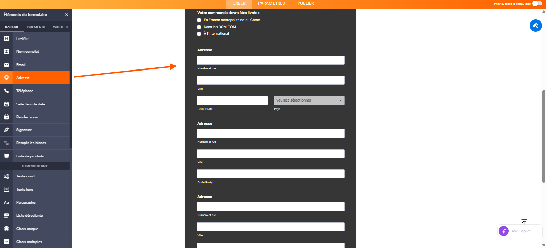This screenshot has width=546, height=248.
Task: Open the PARAMÈTRES tab
Action: pyautogui.click(x=271, y=3)
